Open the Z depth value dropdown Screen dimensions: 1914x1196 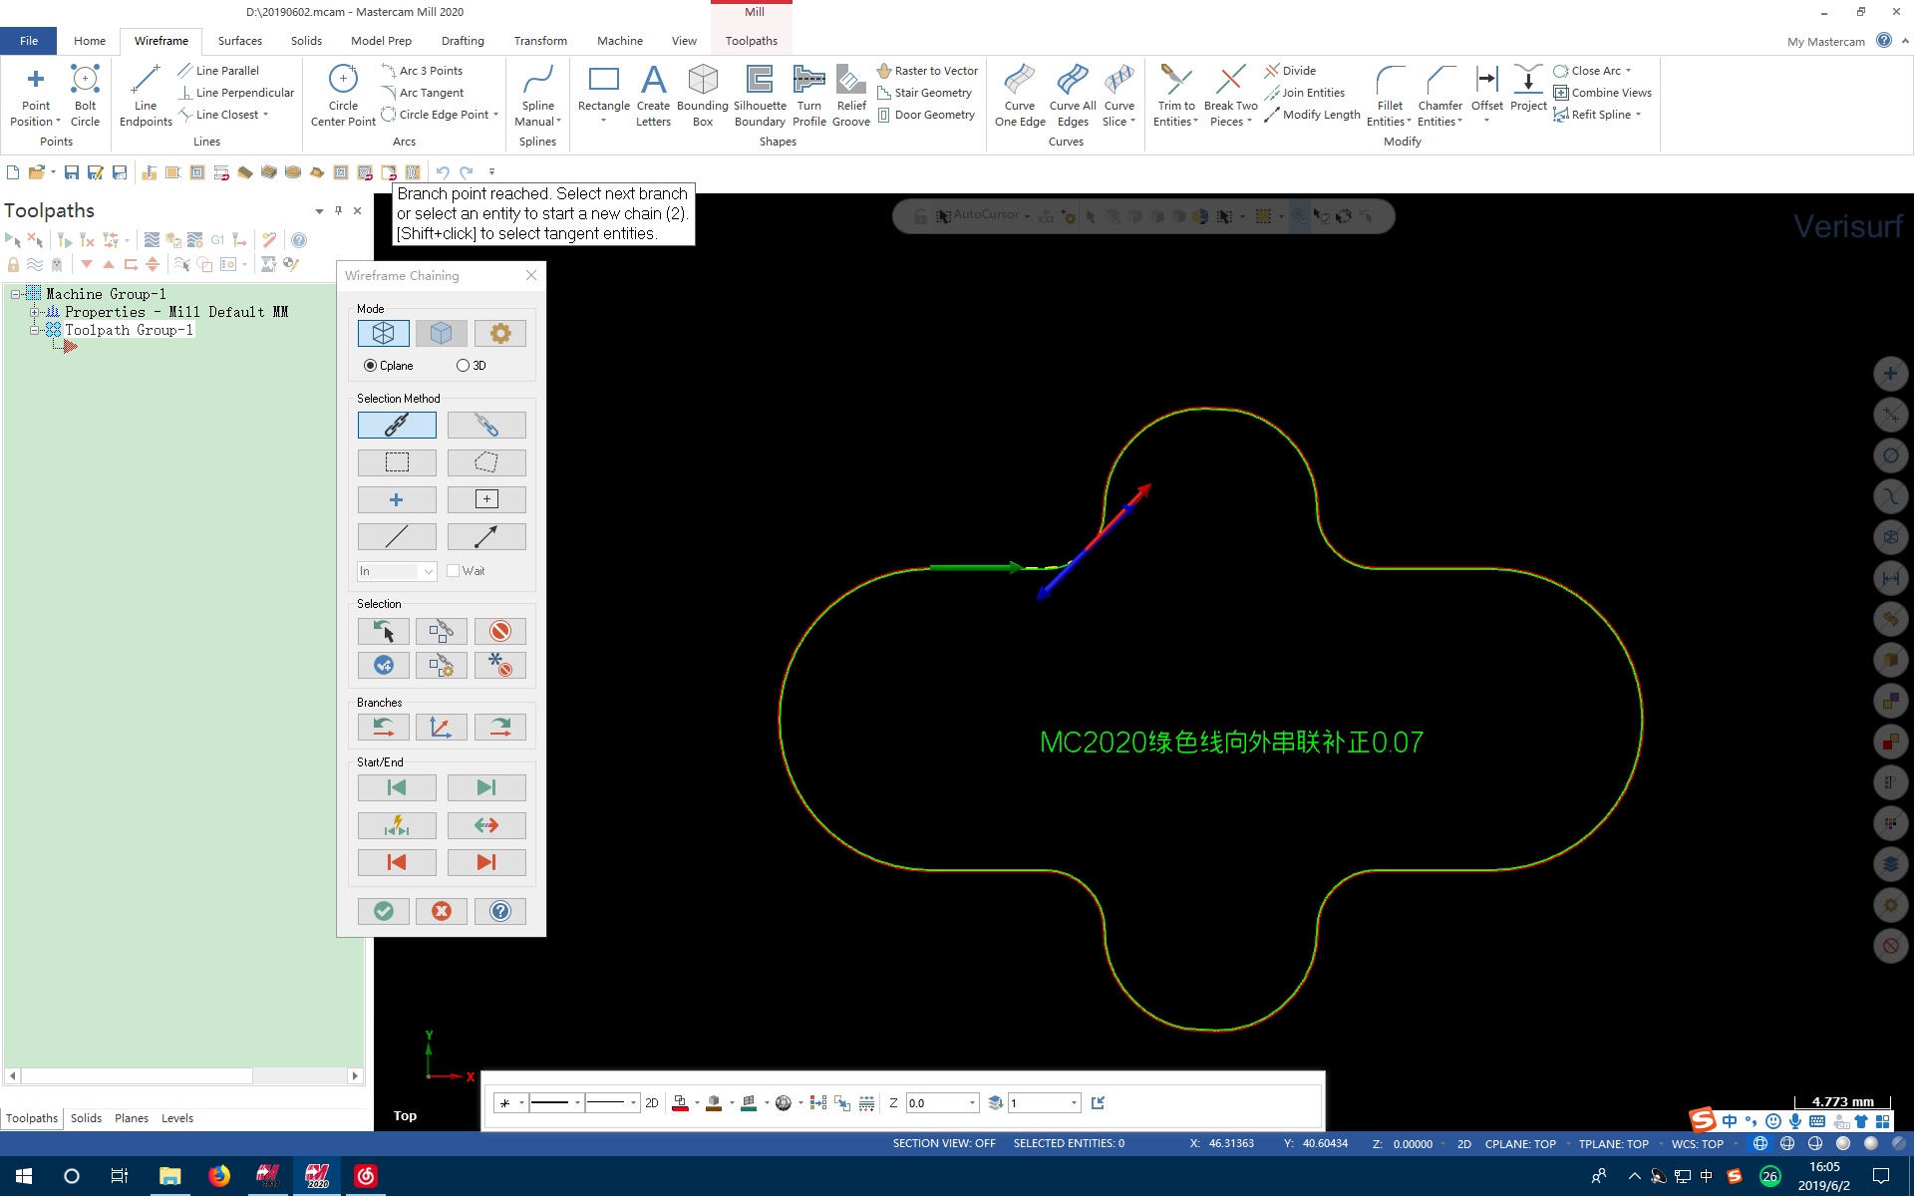(x=972, y=1103)
